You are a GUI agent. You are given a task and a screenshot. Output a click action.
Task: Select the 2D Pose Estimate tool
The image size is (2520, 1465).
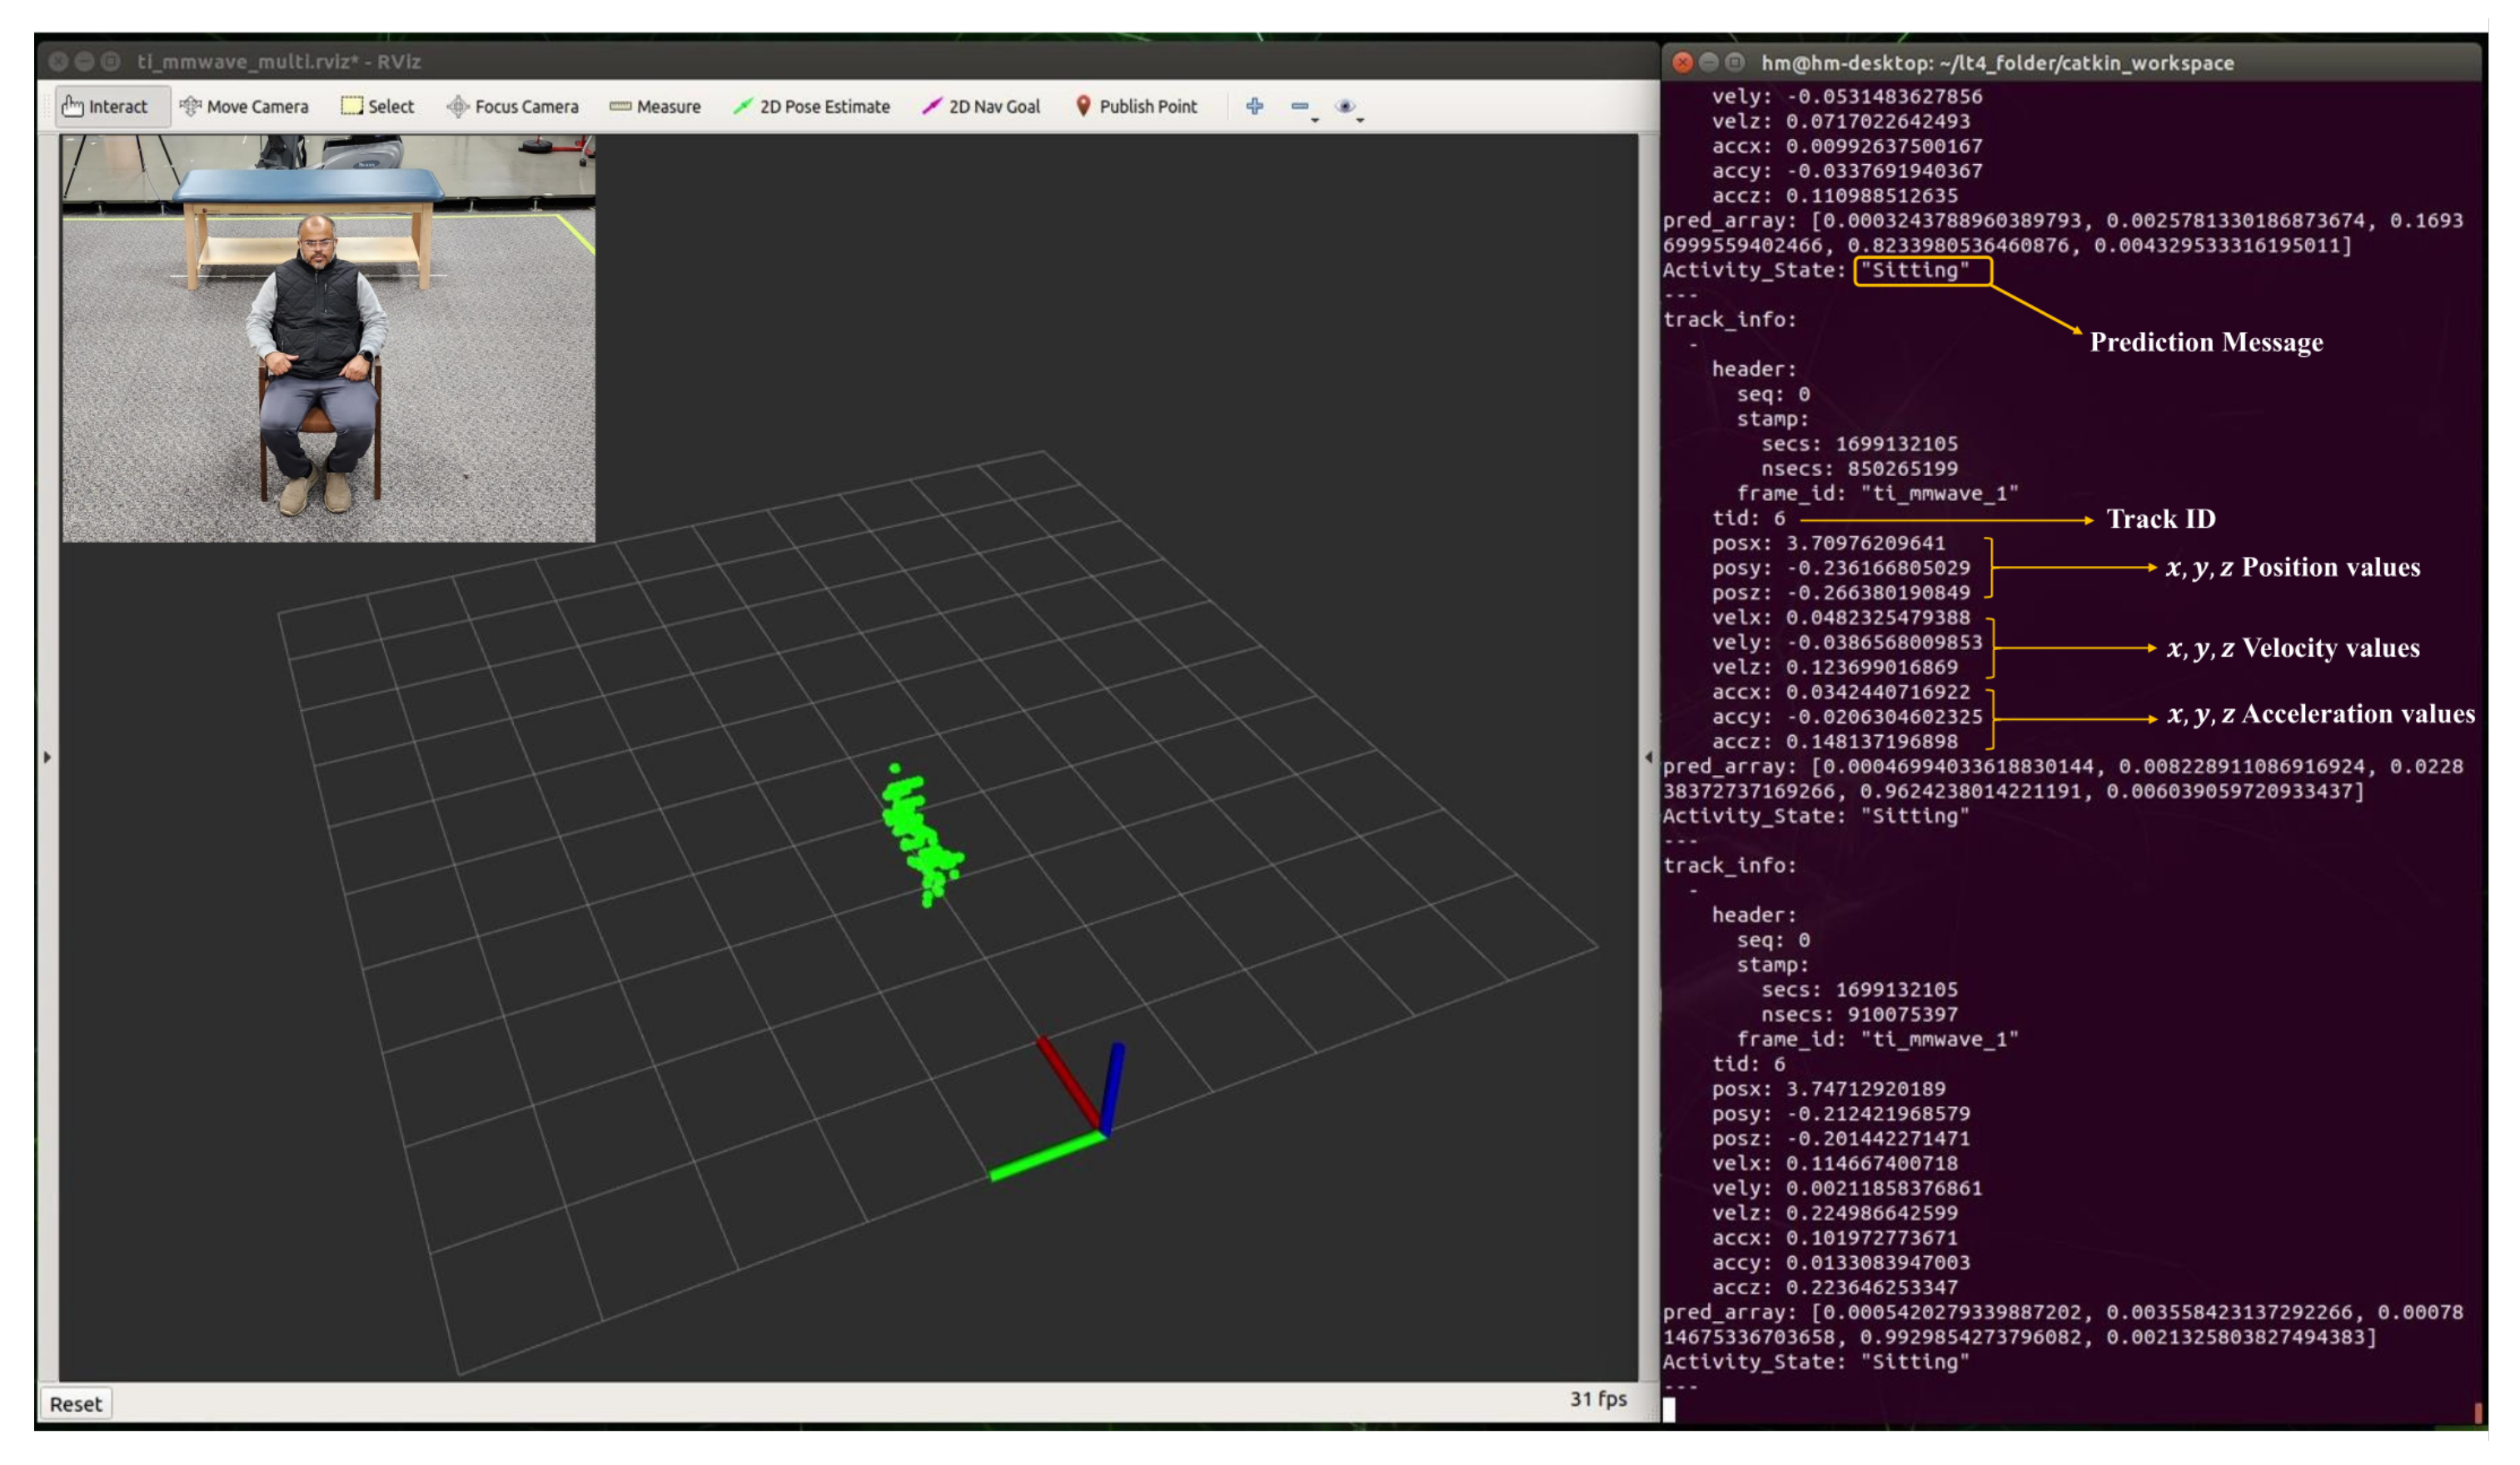coord(811,106)
